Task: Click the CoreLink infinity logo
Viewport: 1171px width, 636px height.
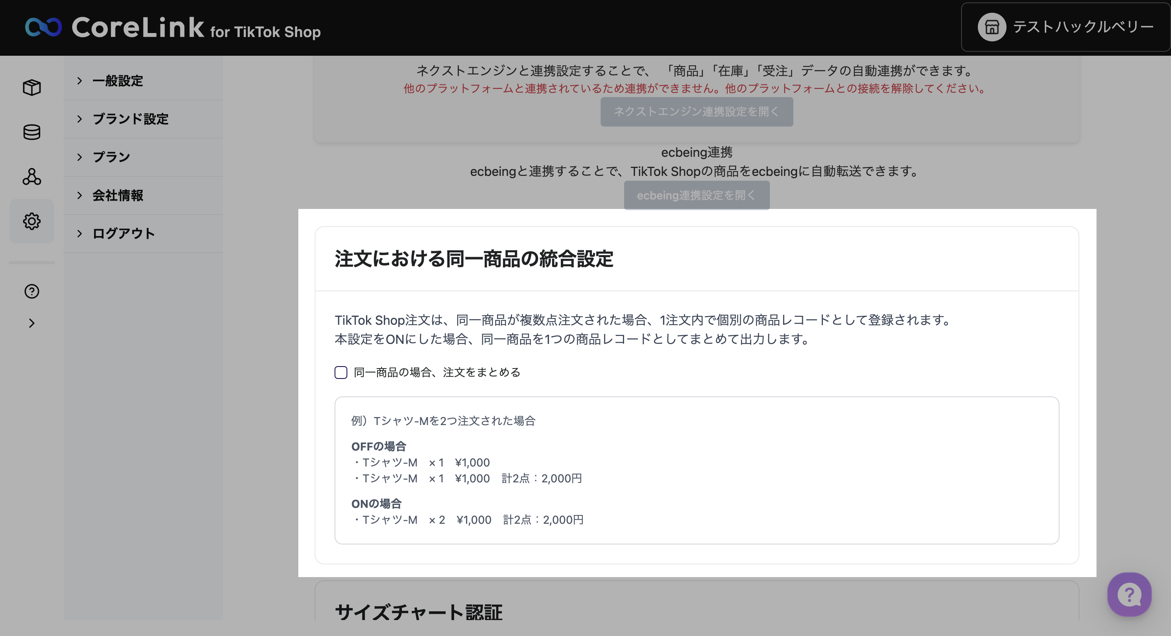Action: [x=43, y=27]
